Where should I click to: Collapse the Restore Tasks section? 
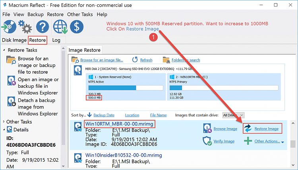(4, 50)
